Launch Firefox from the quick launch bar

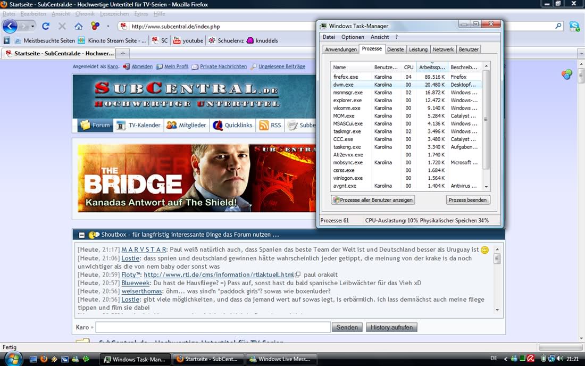pyautogui.click(x=44, y=359)
